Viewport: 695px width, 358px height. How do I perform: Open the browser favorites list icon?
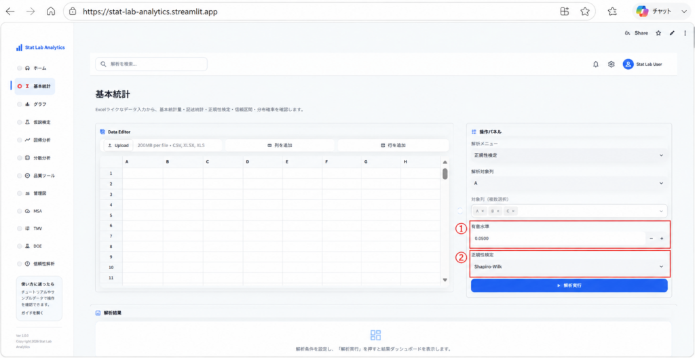pos(612,12)
